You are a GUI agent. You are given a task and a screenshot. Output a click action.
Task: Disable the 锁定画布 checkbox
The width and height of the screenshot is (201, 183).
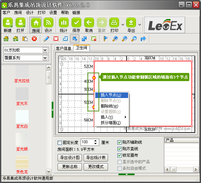point(119,155)
